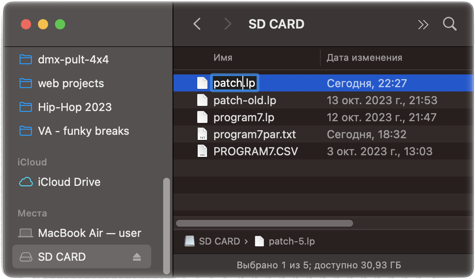Viewport: 475px width, 279px height.
Task: Click inside the patch.lp rename field
Action: click(234, 83)
